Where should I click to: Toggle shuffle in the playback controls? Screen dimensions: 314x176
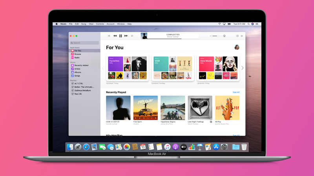coord(109,36)
